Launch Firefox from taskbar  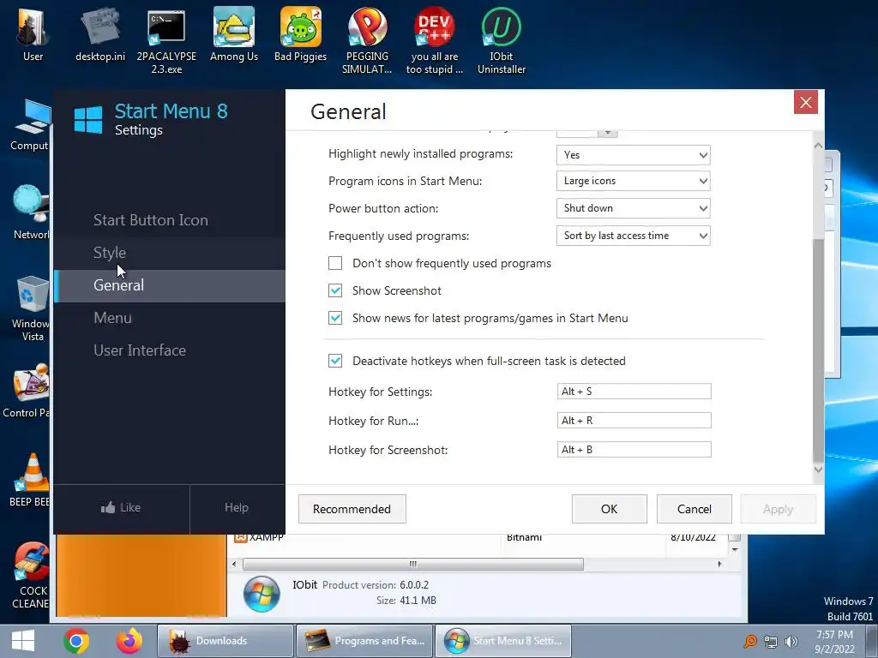point(129,641)
